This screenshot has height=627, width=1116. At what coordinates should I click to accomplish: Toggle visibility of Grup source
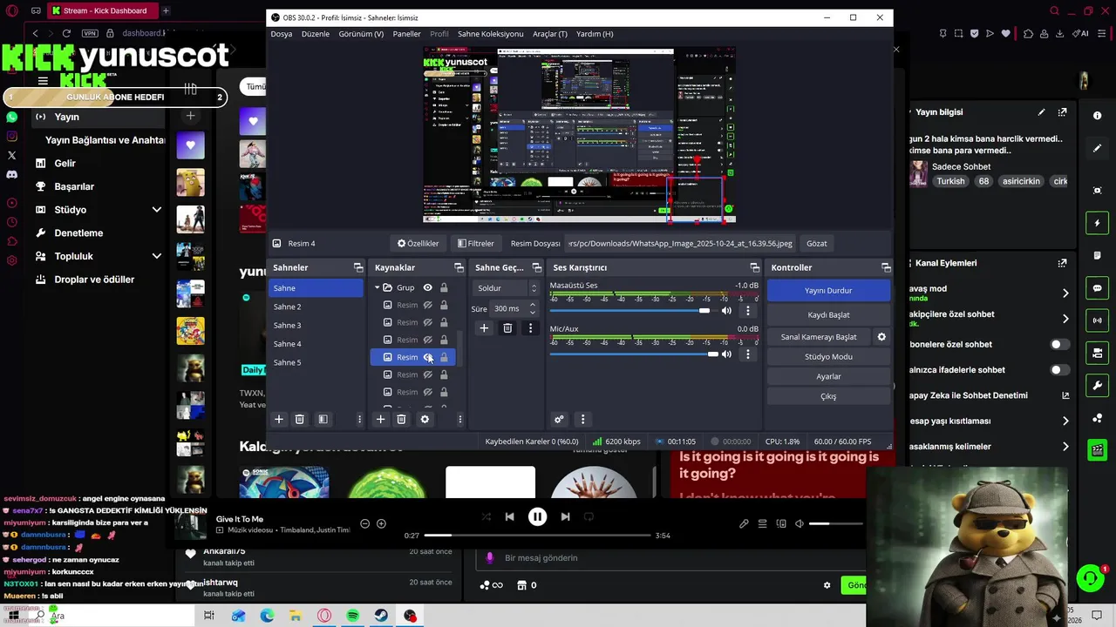[x=427, y=287]
